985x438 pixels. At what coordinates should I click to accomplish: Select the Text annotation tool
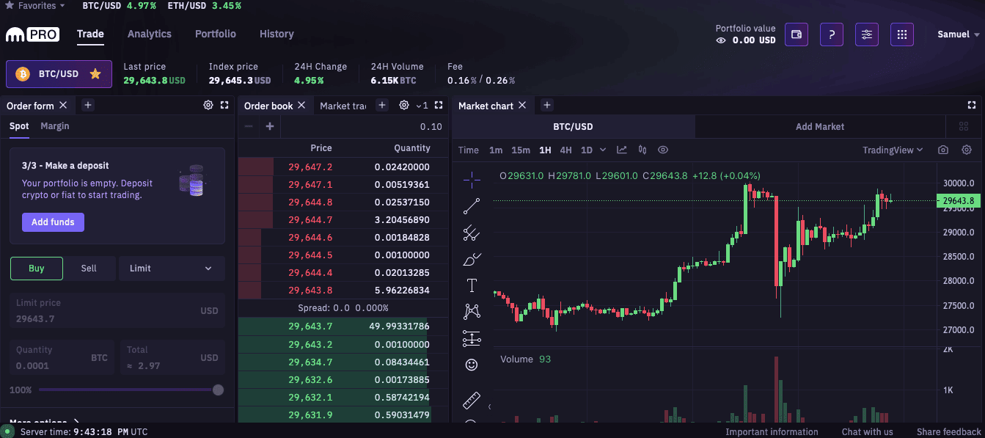pyautogui.click(x=472, y=285)
